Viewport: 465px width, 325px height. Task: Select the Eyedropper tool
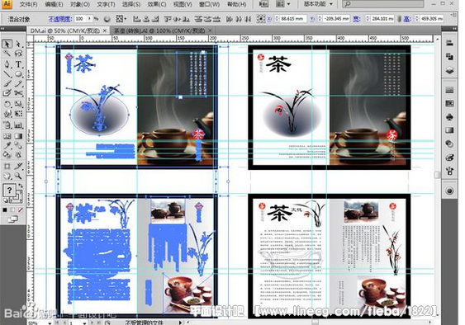coord(7,145)
